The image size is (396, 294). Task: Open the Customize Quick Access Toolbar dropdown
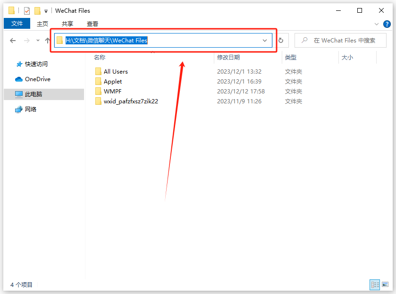46,11
